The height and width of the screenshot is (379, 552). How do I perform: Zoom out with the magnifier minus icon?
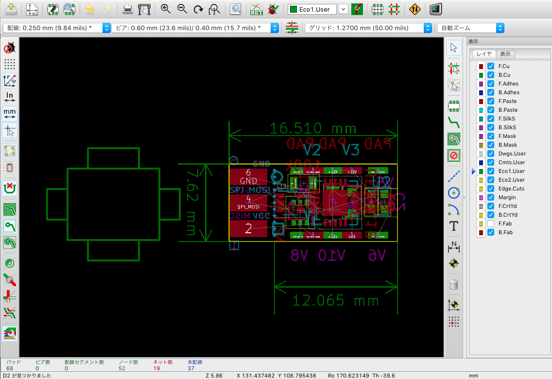coord(182,9)
